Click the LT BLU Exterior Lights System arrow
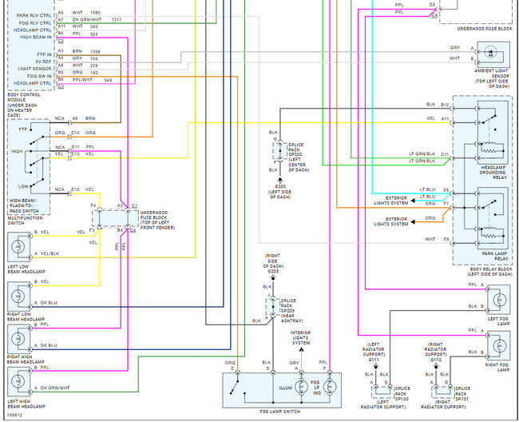 [413, 201]
